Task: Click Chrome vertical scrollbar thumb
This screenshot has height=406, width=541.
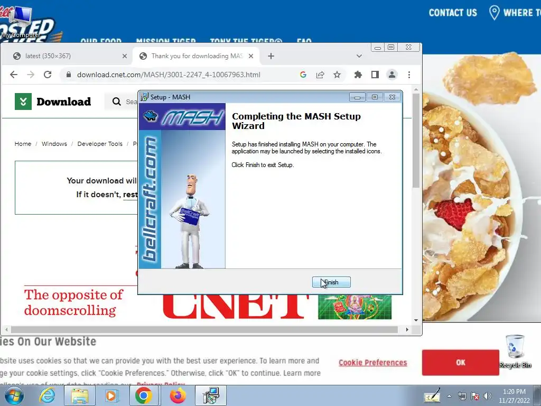Action: pyautogui.click(x=416, y=140)
